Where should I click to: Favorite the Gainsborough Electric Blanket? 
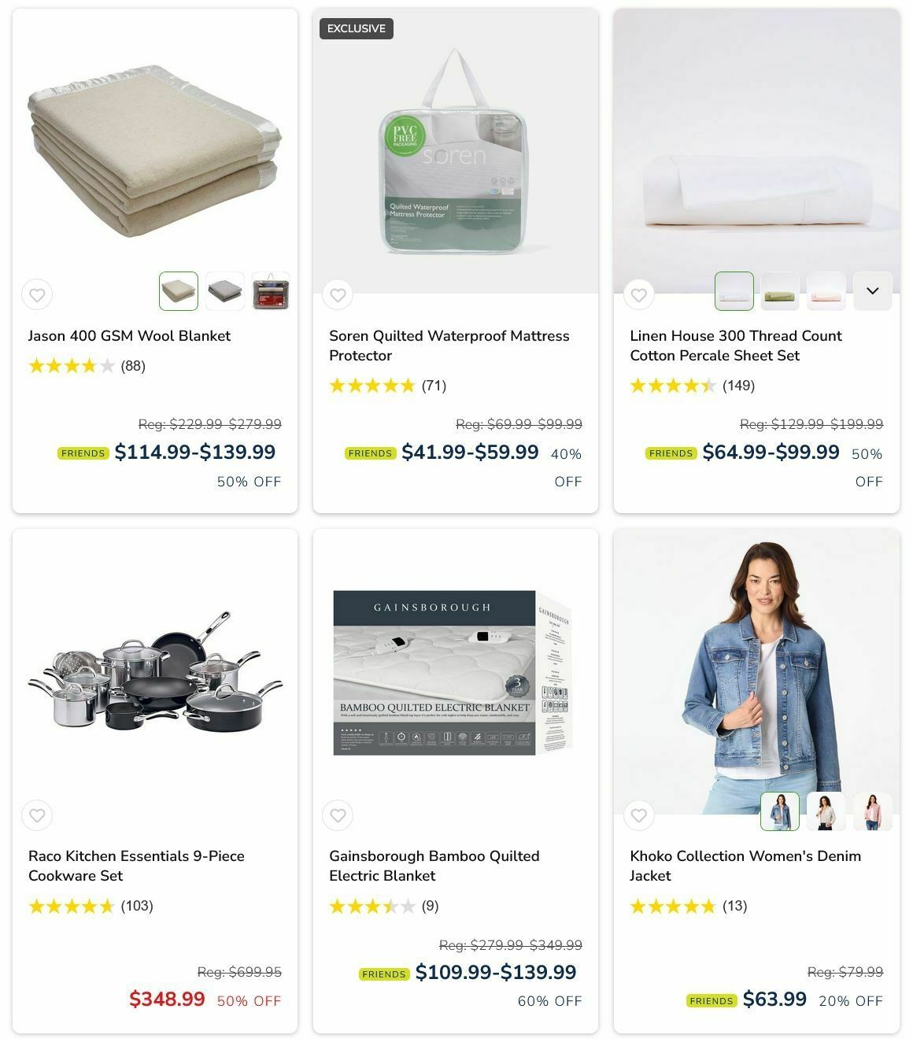338,815
